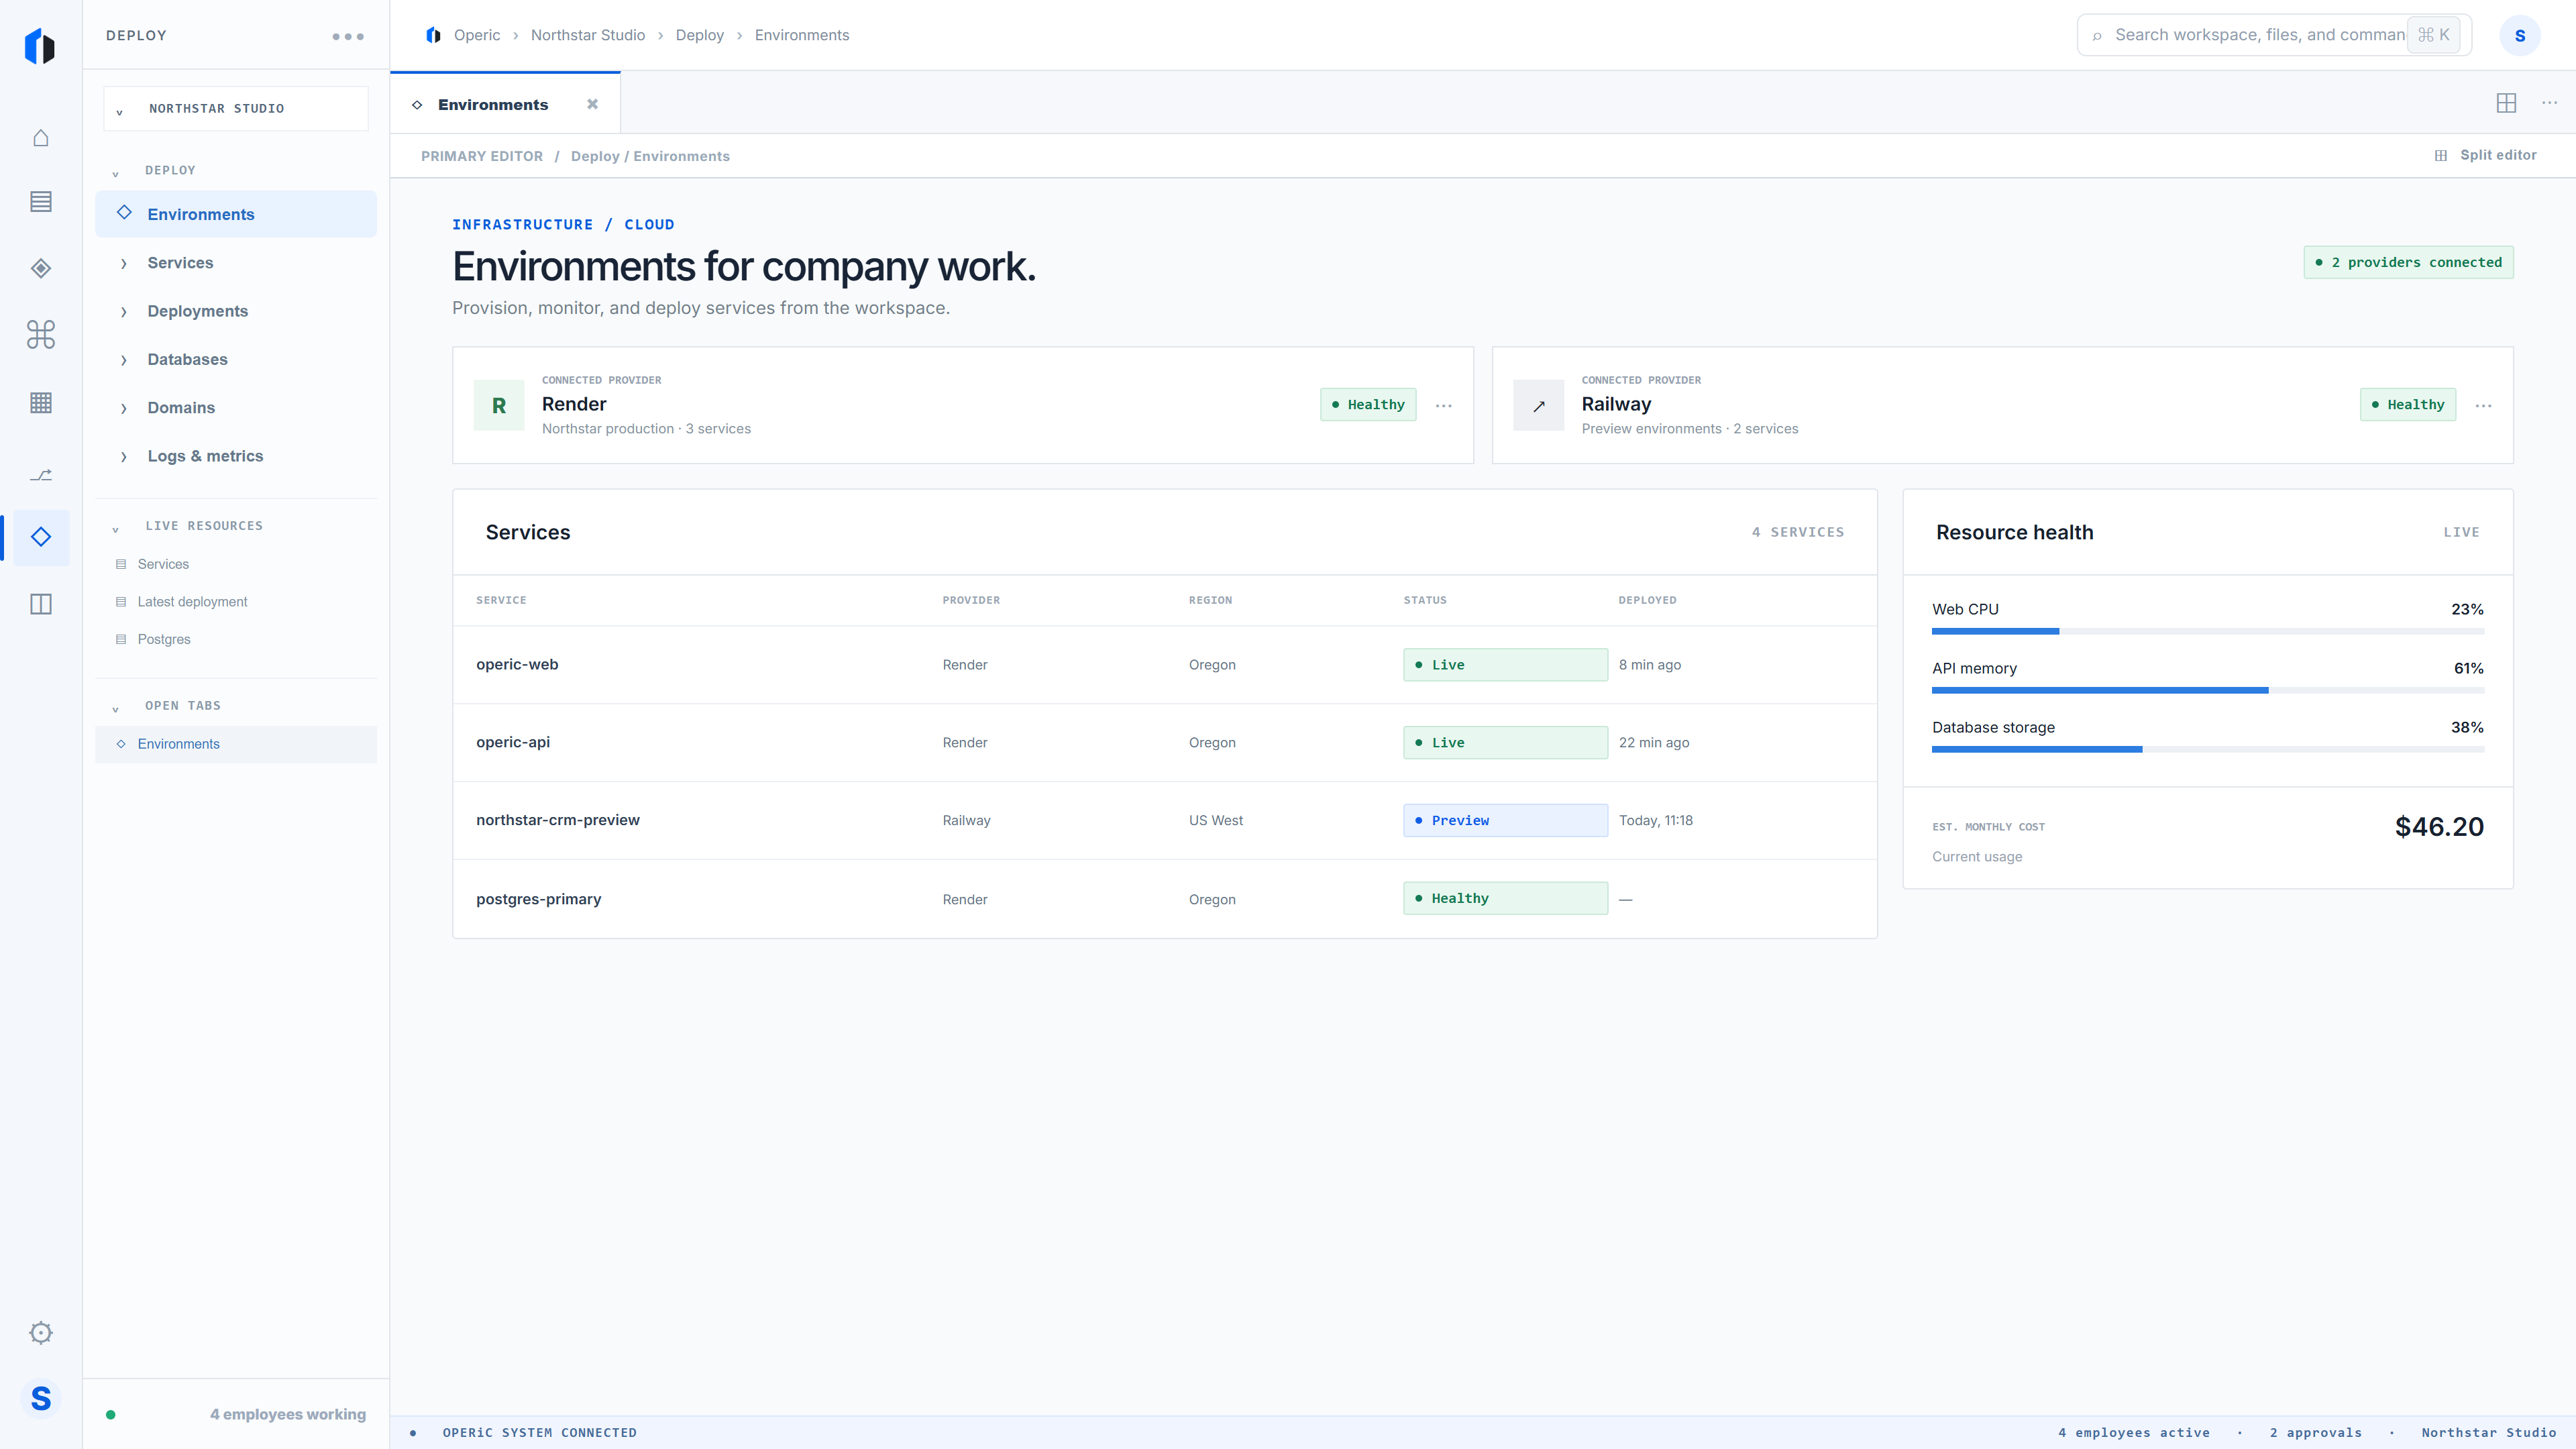The image size is (2576, 1449).
Task: Open settings gear in left rail
Action: [x=41, y=1332]
